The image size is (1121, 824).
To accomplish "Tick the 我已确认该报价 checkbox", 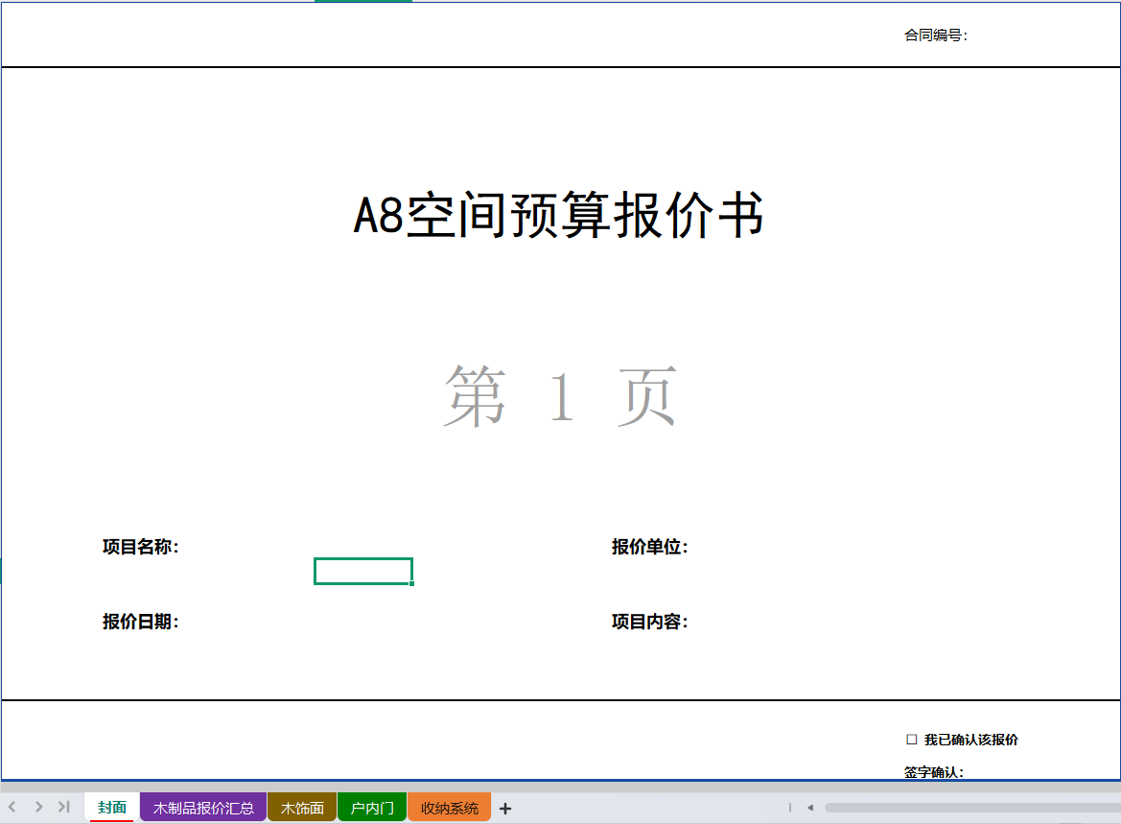I will click(911, 740).
